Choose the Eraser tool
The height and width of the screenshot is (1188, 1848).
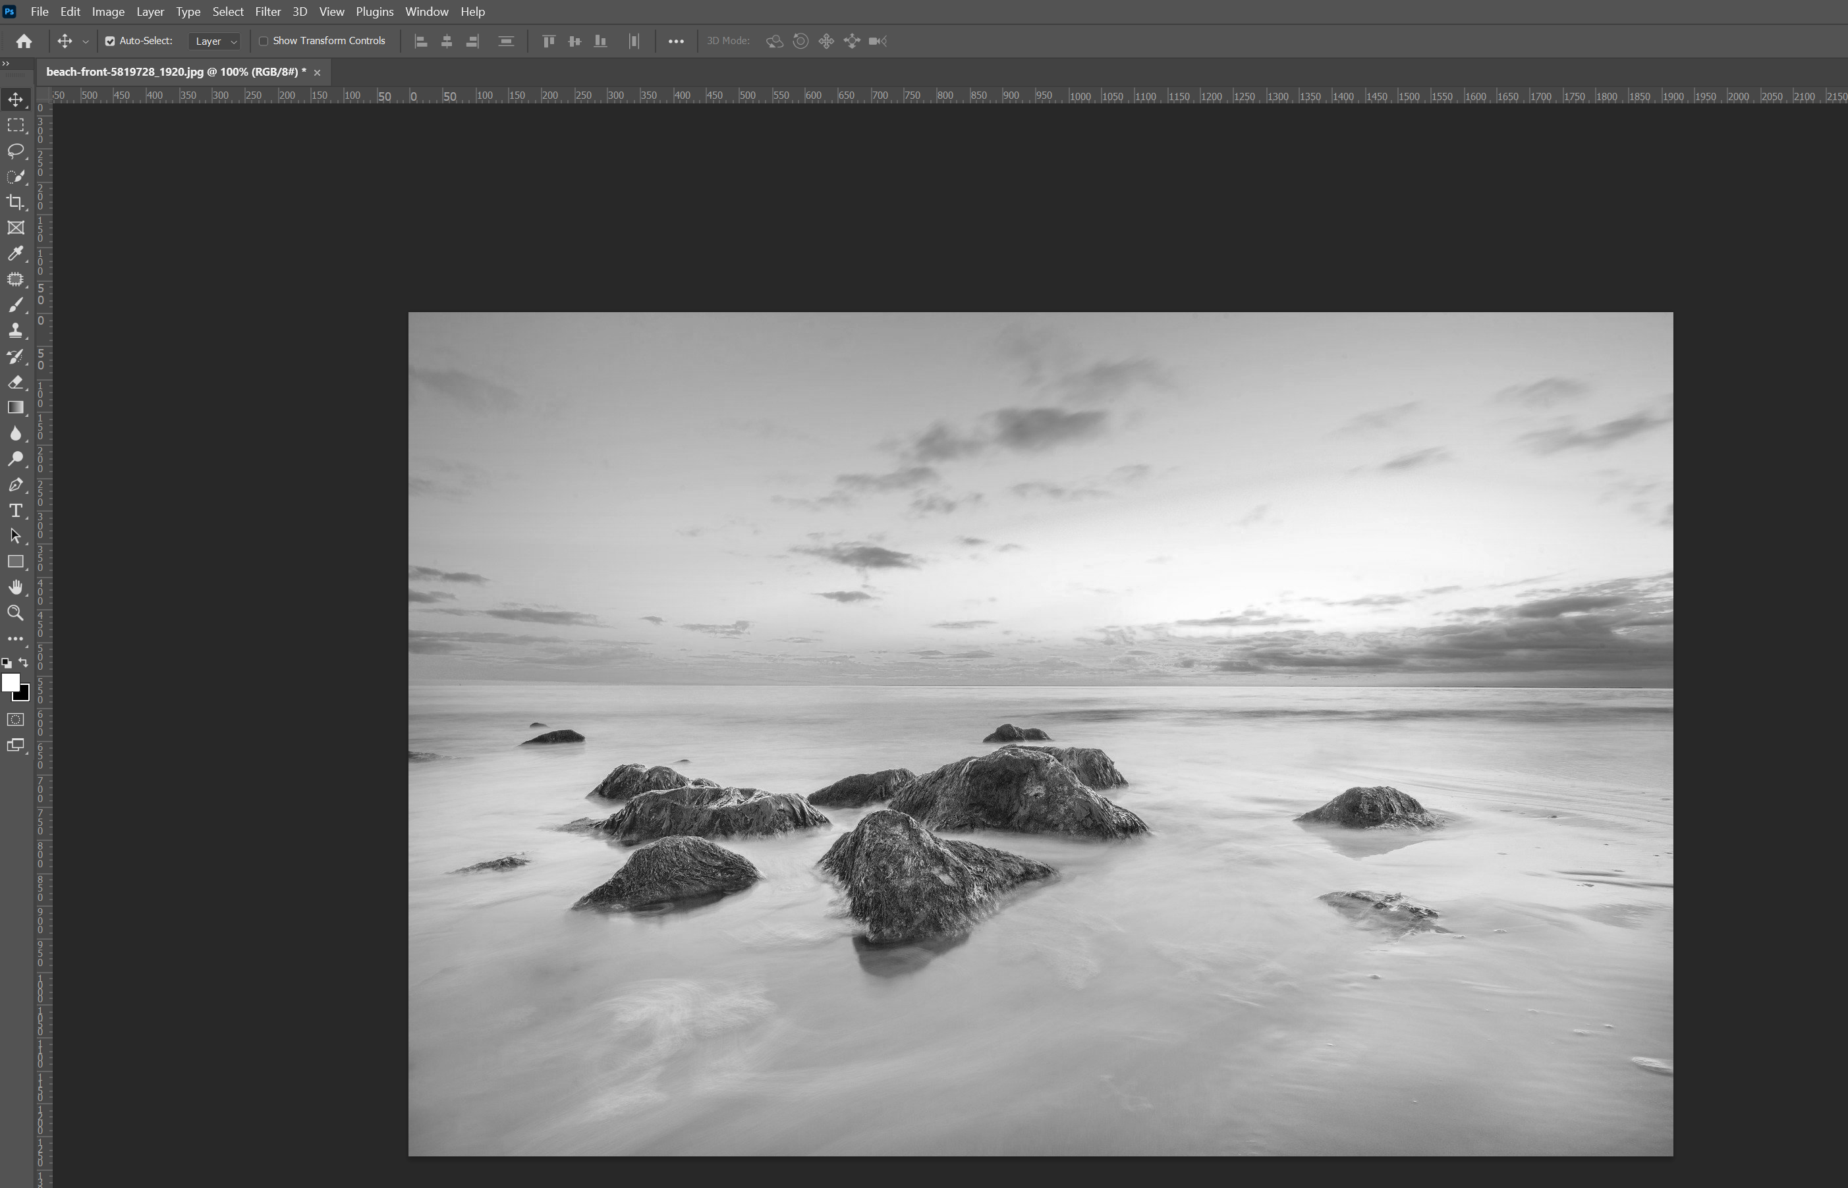pyautogui.click(x=15, y=382)
